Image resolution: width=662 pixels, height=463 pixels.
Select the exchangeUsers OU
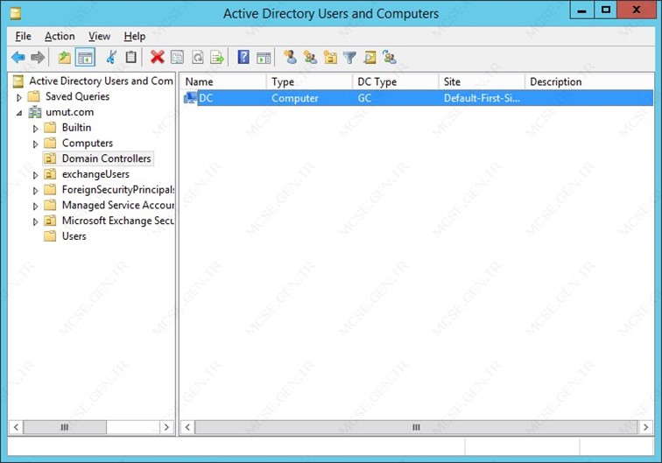(95, 174)
